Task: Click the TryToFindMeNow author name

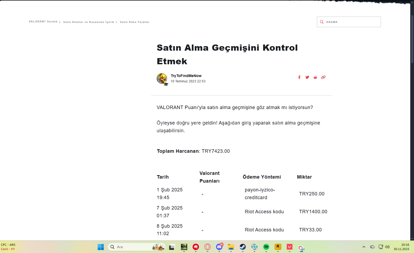Action: pyautogui.click(x=186, y=76)
